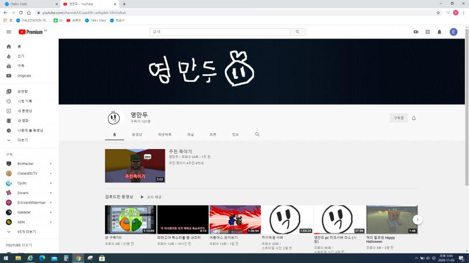Open BroHacker channel in subscriptions

pyautogui.click(x=26, y=164)
